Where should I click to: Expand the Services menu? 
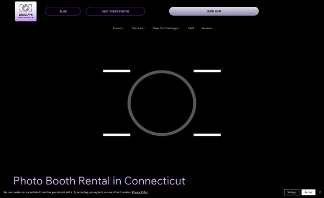[138, 28]
